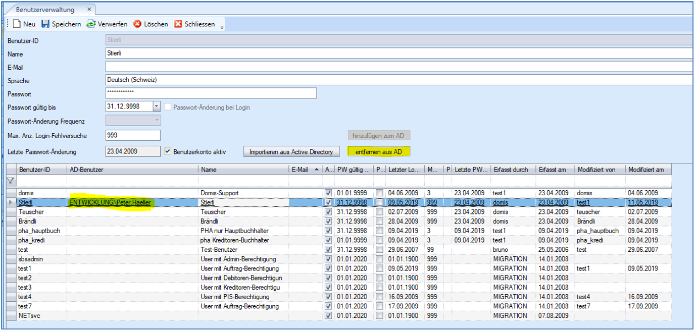Click the entfernen aus AD button
This screenshot has width=694, height=330.
tap(379, 151)
